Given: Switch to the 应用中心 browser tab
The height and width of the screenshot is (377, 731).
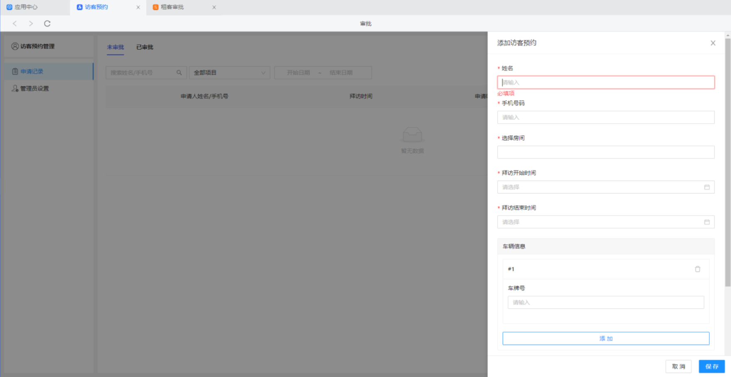Looking at the screenshot, I should point(26,7).
